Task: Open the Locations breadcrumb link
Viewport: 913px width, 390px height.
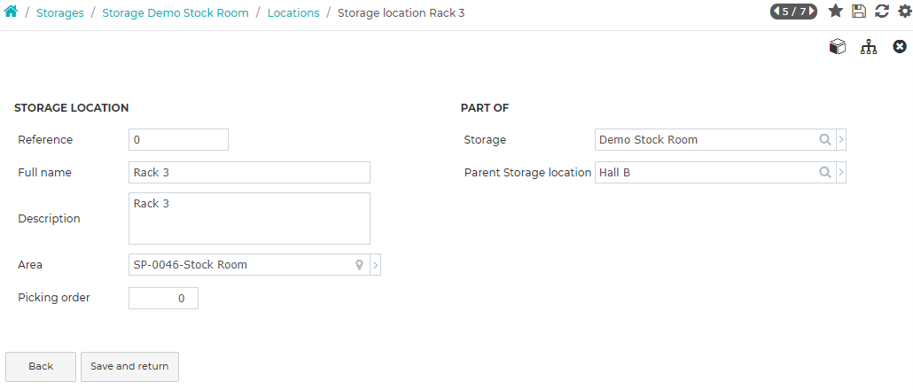Action: (293, 12)
